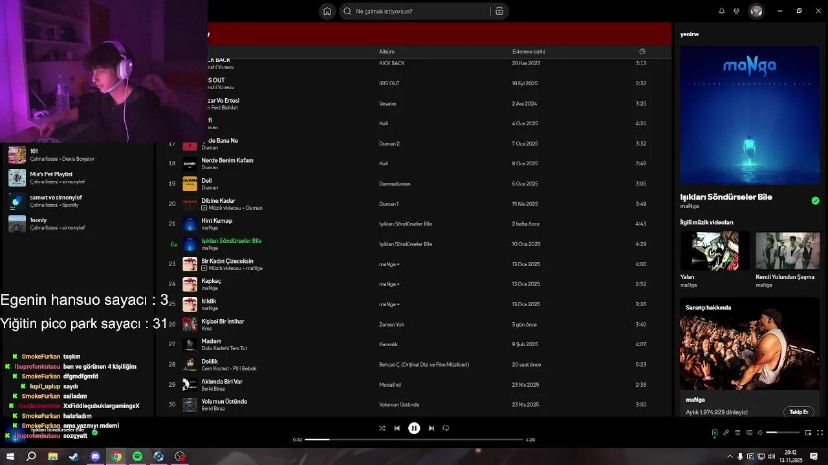The width and height of the screenshot is (828, 465).
Task: Open the lyrics microphone icon
Action: tap(726, 433)
